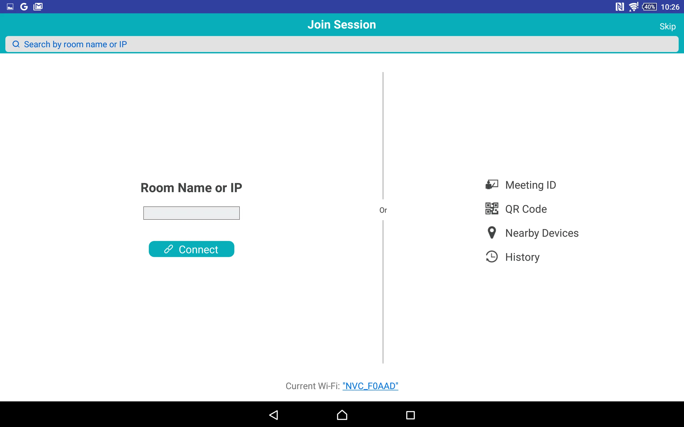
Task: Toggle the NFC status bar icon
Action: [619, 6]
